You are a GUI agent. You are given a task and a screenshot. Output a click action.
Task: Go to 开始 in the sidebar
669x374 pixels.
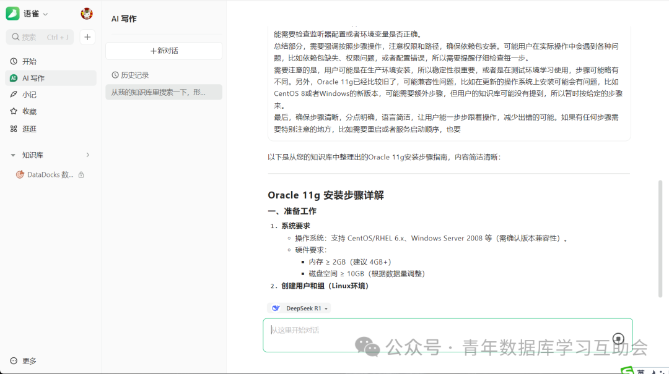point(51,61)
